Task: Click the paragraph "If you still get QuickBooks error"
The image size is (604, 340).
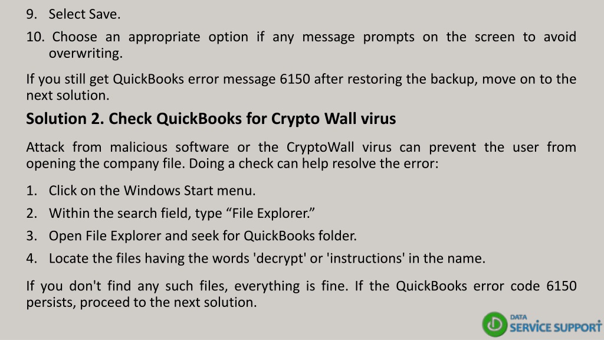Action: (301, 87)
